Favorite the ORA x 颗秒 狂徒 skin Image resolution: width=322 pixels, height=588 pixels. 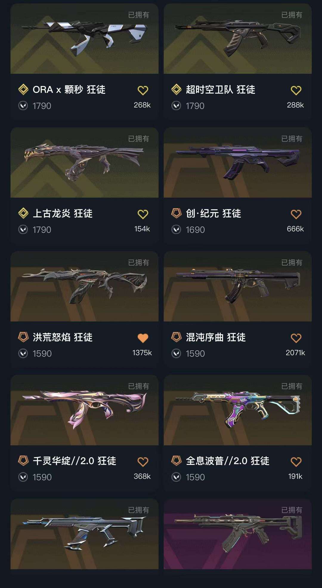(x=143, y=90)
